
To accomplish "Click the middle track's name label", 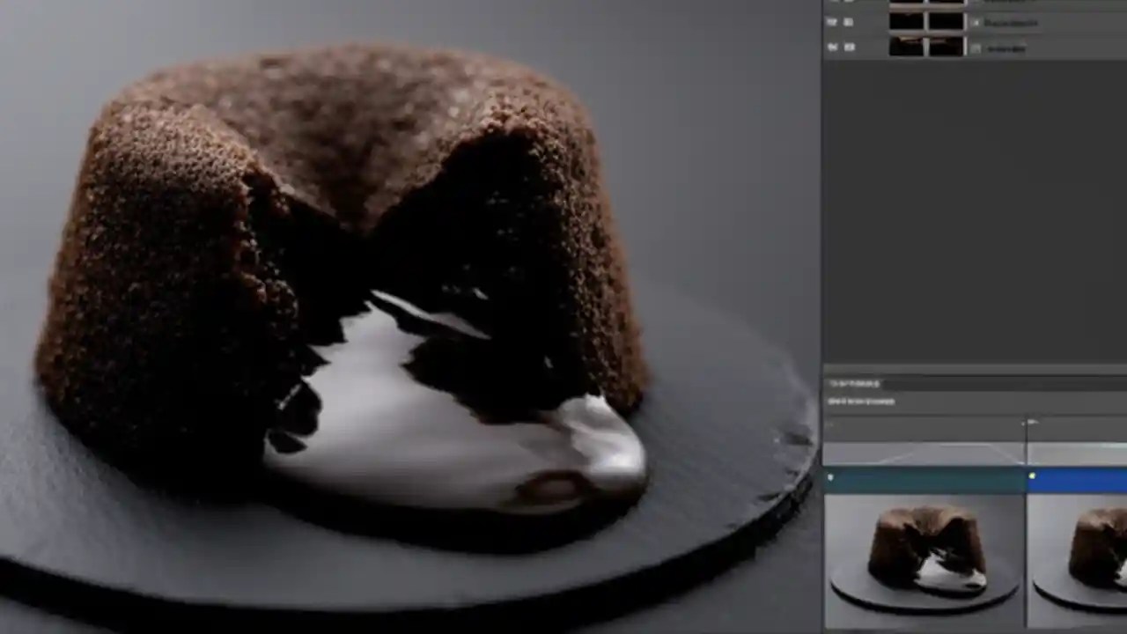I will (x=1009, y=23).
